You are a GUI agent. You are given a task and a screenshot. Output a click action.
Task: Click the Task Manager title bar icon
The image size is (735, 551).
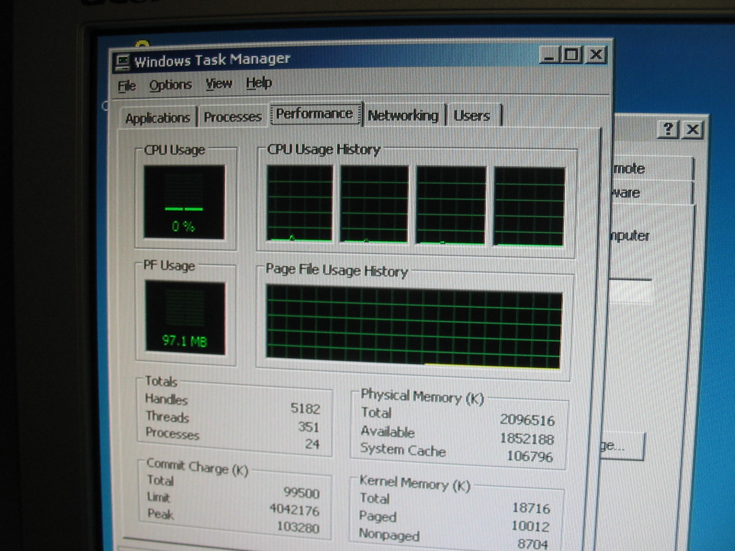click(x=123, y=62)
